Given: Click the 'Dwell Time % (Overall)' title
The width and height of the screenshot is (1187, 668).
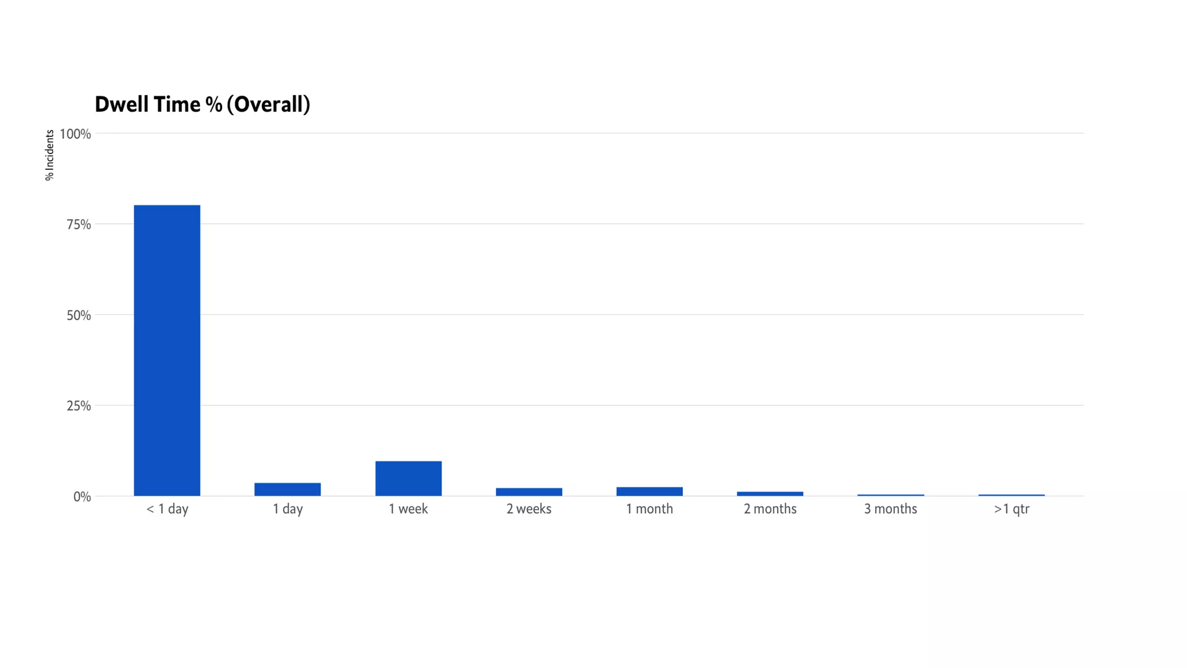Looking at the screenshot, I should coord(202,104).
